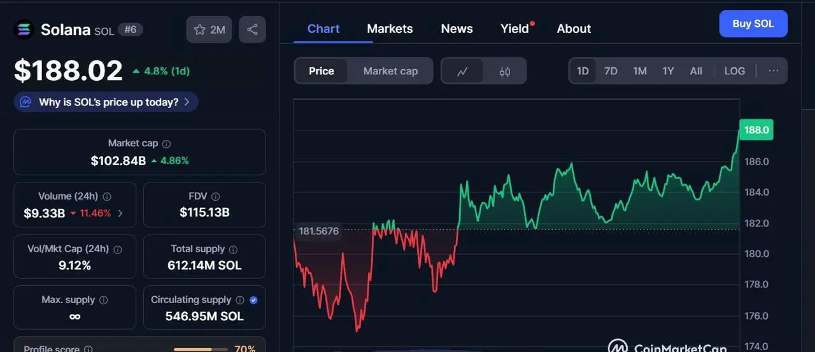815x352 pixels.
Task: Open the News tab
Action: click(x=457, y=29)
